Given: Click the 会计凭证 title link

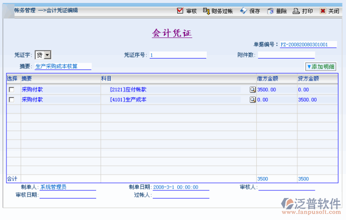Looking at the screenshot, I should [x=172, y=33].
